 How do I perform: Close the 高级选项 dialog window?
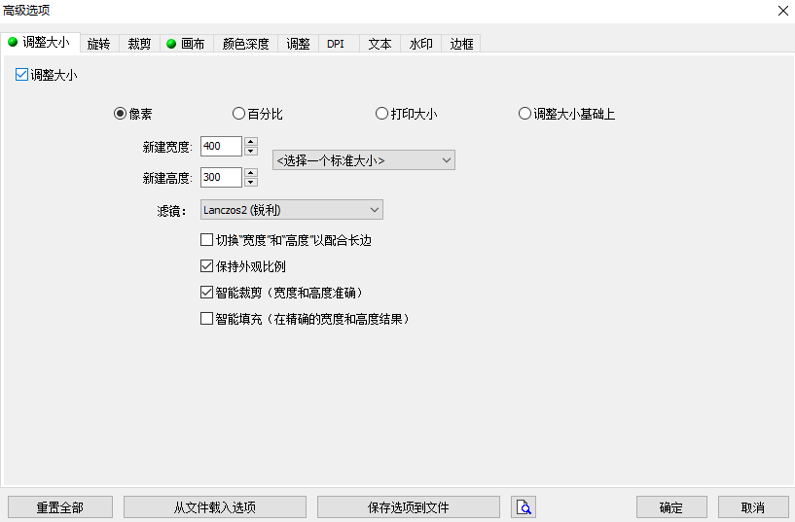pyautogui.click(x=782, y=10)
